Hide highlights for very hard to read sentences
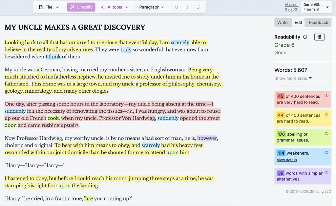The height and width of the screenshot is (206, 336). [x=326, y=96]
